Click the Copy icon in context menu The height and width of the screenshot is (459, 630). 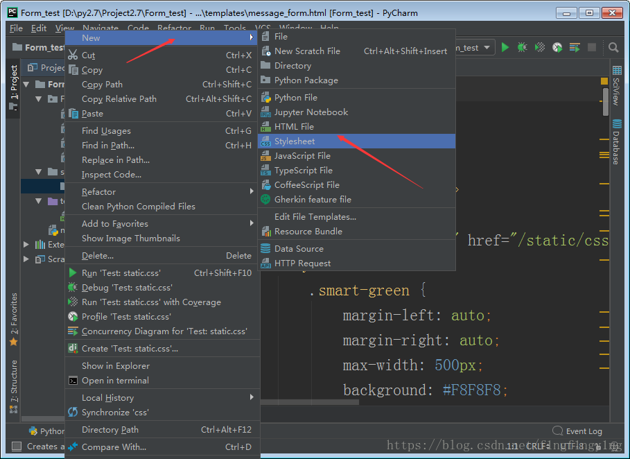click(73, 69)
